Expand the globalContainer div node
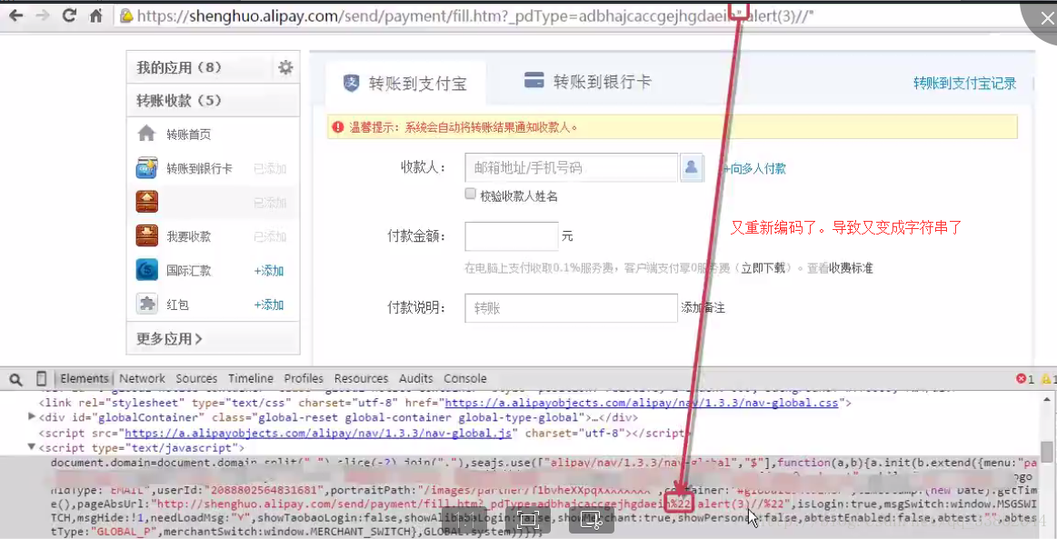The height and width of the screenshot is (539, 1057). [32, 417]
